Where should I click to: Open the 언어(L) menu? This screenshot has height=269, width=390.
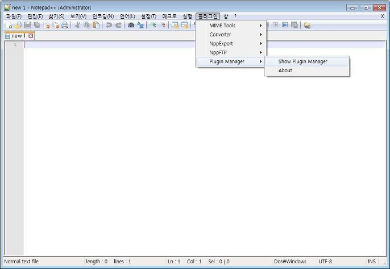pyautogui.click(x=127, y=16)
